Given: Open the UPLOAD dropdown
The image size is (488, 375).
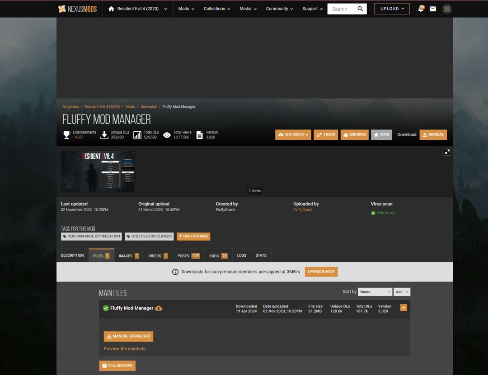Looking at the screenshot, I should [392, 9].
